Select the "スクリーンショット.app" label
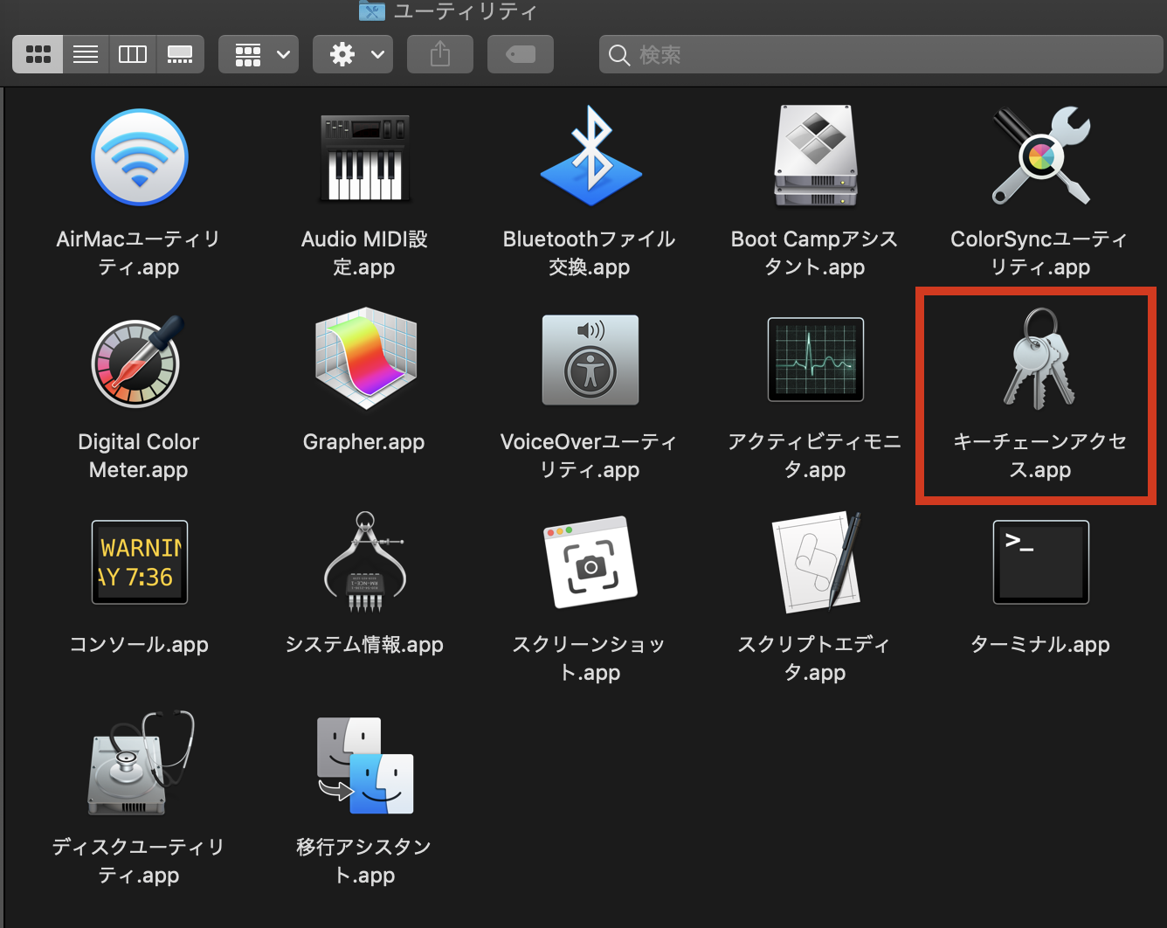1167x928 pixels. click(590, 658)
